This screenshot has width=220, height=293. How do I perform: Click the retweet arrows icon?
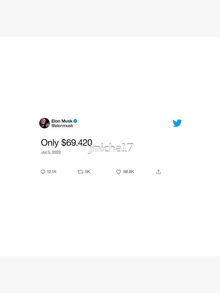click(x=80, y=172)
